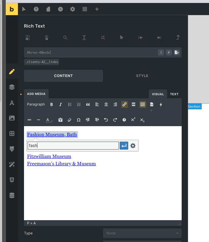Go to parent element up arrow icon

[178, 37]
